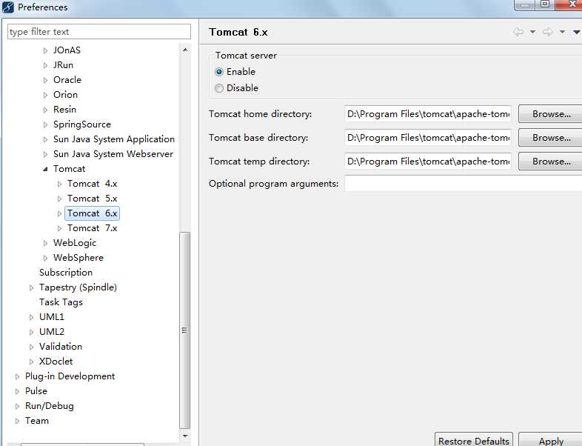Image resolution: width=582 pixels, height=446 pixels.
Task: Expand the Resin tree node
Action: pos(45,110)
